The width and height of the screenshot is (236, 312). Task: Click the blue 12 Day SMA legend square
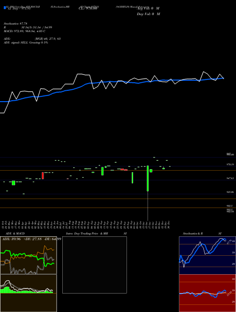coord(5,8)
